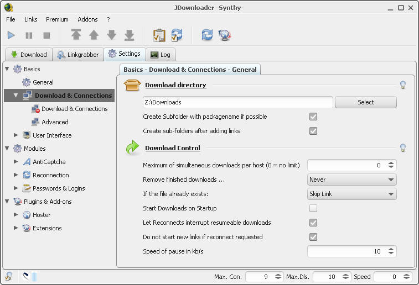Click the green arrow Download Control icon
This screenshot has height=285, width=419.
tap(132, 147)
